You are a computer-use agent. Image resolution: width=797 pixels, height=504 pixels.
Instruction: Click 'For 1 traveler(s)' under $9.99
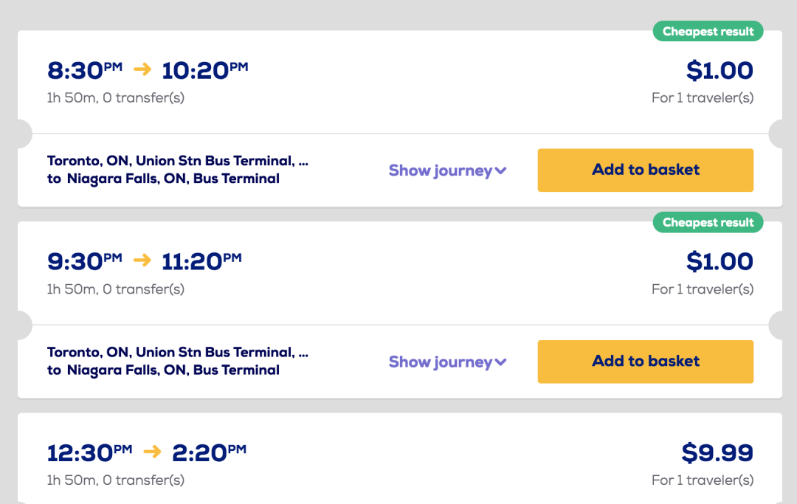[702, 480]
